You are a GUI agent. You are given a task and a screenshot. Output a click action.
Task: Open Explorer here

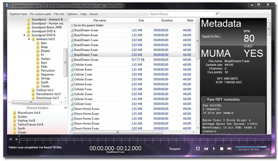pos(18,14)
